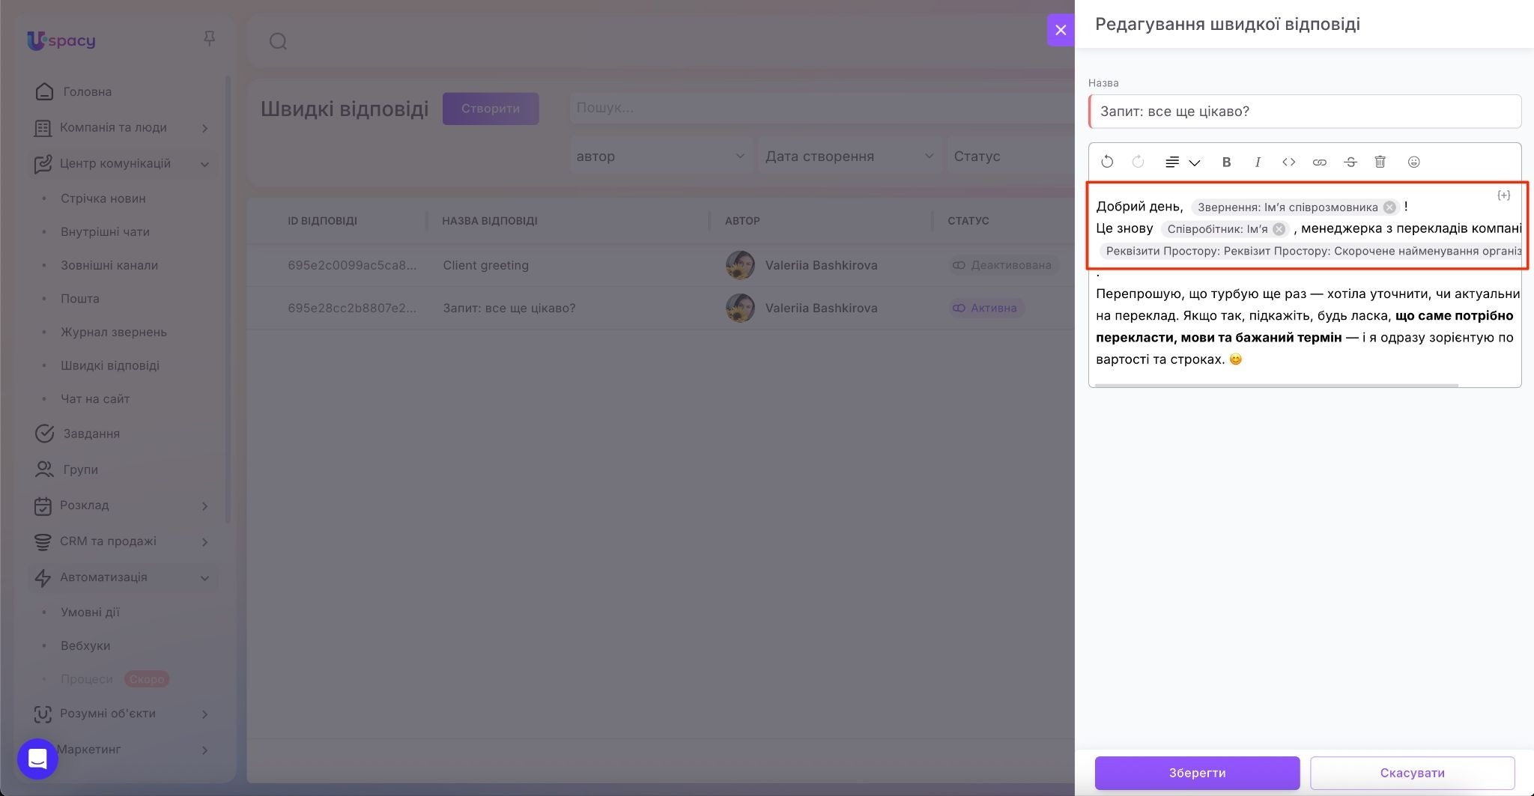Click the trash icon in editor toolbar
The image size is (1534, 796).
tap(1380, 162)
